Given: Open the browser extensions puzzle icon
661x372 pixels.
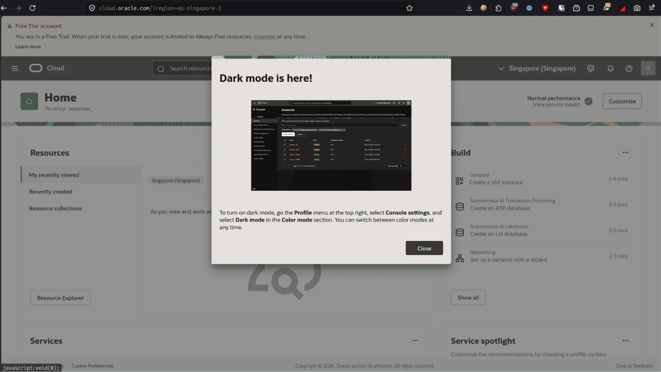Looking at the screenshot, I should pyautogui.click(x=498, y=8).
